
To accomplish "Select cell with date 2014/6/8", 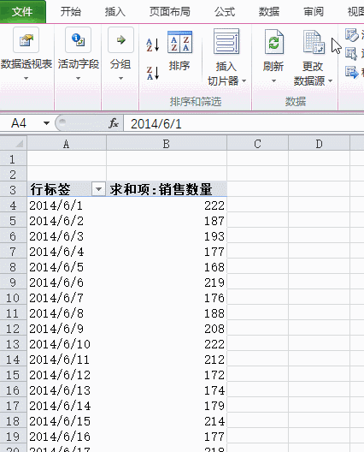I will [x=67, y=313].
